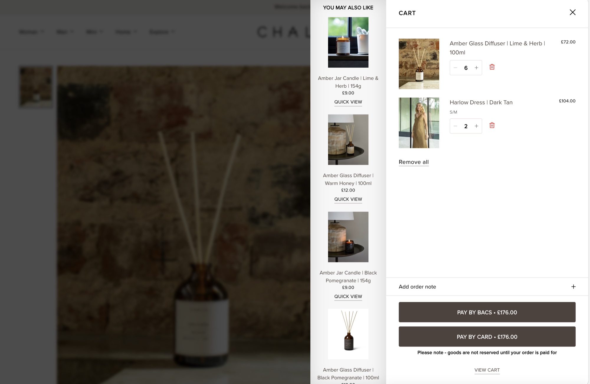Click the Remove all link
The image size is (590, 384).
point(414,162)
